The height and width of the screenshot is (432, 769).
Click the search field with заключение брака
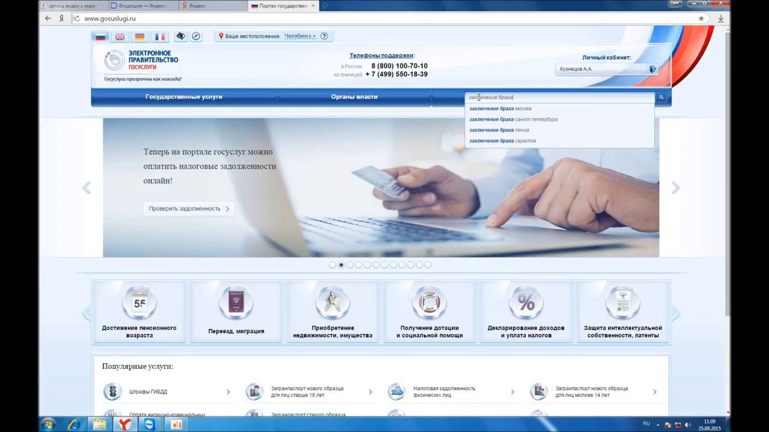click(x=560, y=97)
